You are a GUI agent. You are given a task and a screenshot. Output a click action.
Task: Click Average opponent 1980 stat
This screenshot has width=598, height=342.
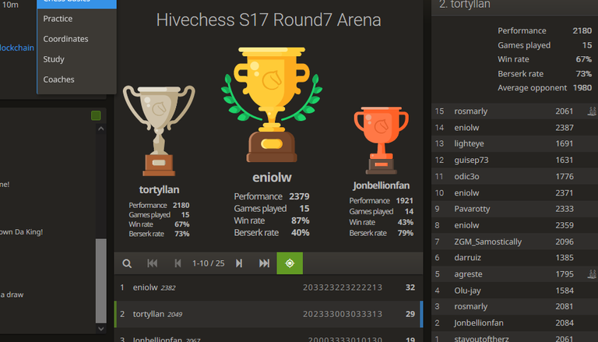click(x=544, y=88)
